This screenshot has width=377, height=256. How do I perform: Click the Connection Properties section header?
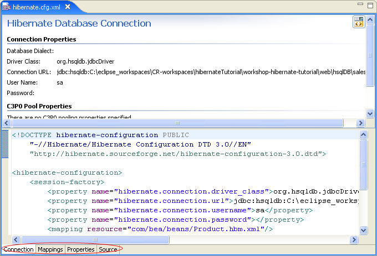click(42, 39)
